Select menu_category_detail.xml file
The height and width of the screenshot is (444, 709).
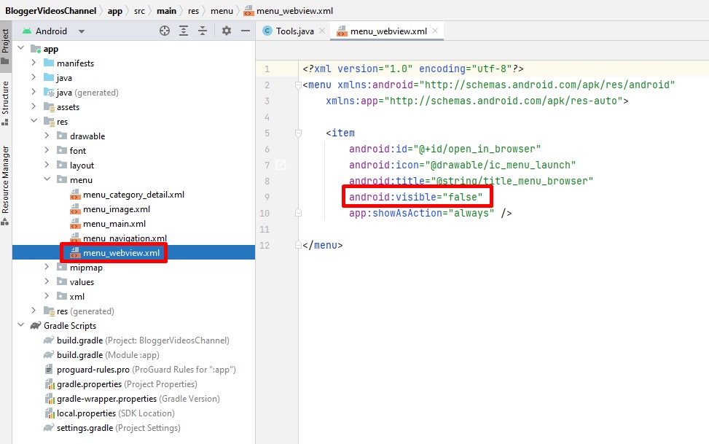[133, 195]
